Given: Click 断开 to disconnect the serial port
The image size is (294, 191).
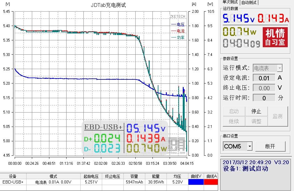Looking at the screenshot, I should pos(271,146).
